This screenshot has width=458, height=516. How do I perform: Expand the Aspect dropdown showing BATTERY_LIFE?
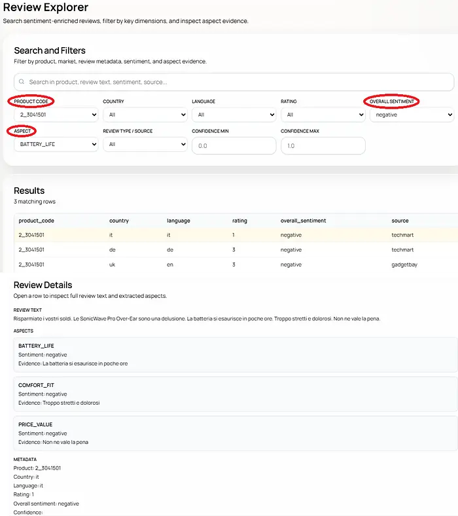[x=56, y=144]
